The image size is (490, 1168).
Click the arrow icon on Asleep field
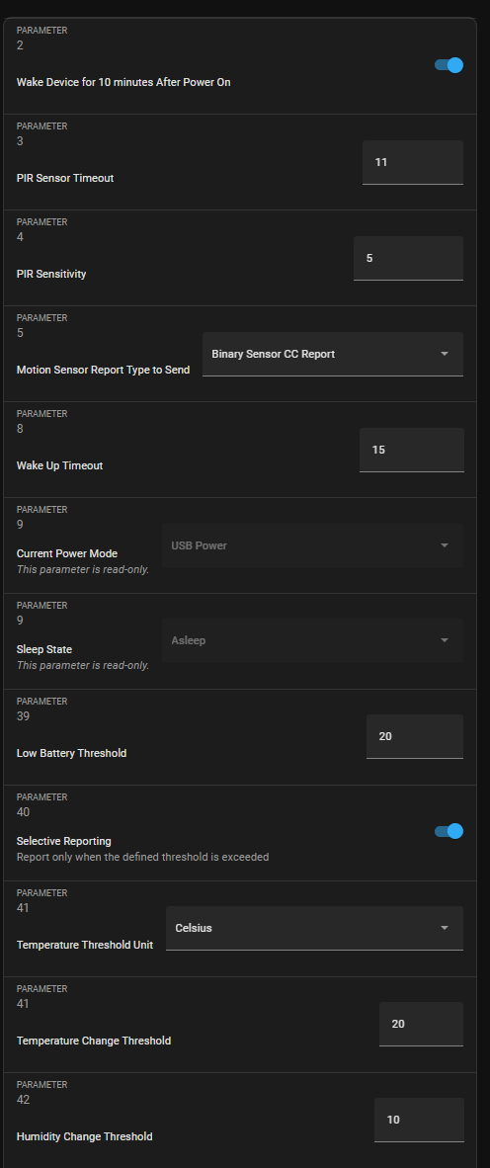445,640
